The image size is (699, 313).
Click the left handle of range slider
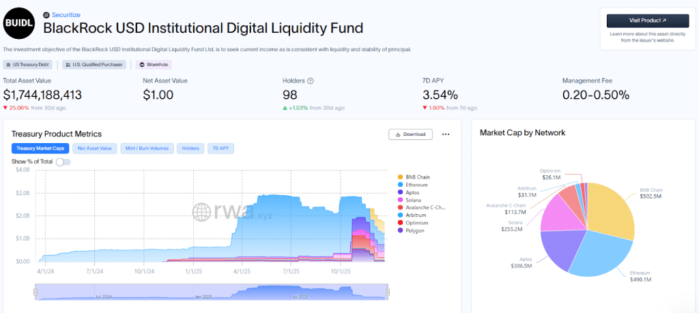[35, 292]
